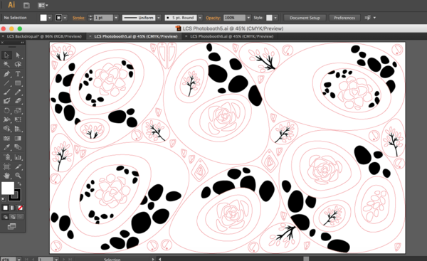This screenshot has height=261, width=427.
Task: Click the large Fill swatch in Tools panel
Action: (8, 188)
